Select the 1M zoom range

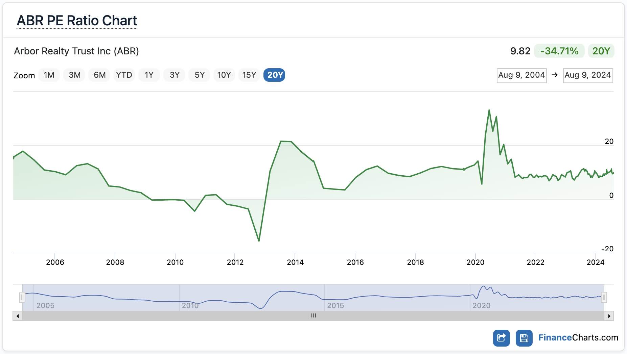(49, 75)
